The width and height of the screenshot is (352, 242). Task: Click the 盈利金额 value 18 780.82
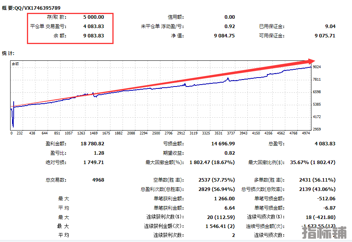point(92,144)
